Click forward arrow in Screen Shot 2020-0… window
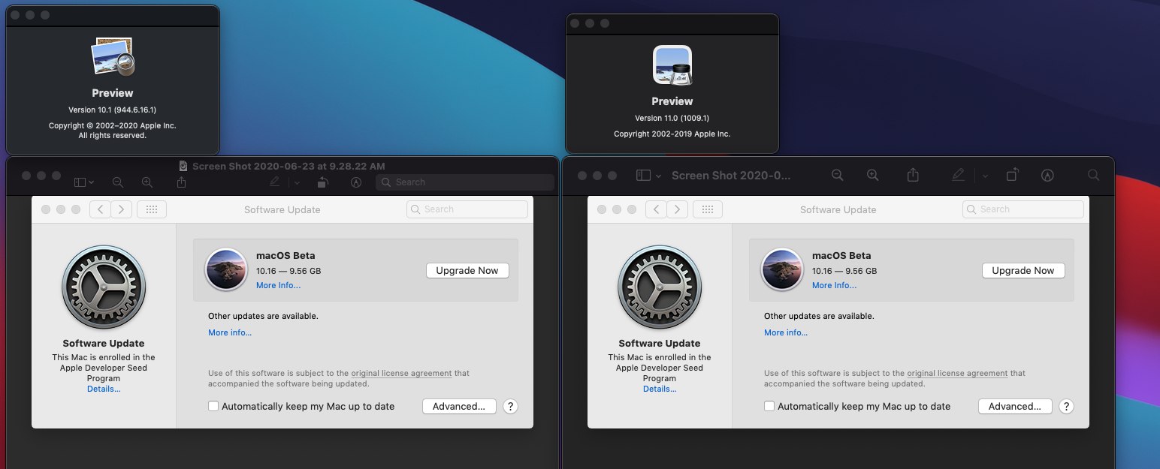1160x469 pixels. [678, 209]
